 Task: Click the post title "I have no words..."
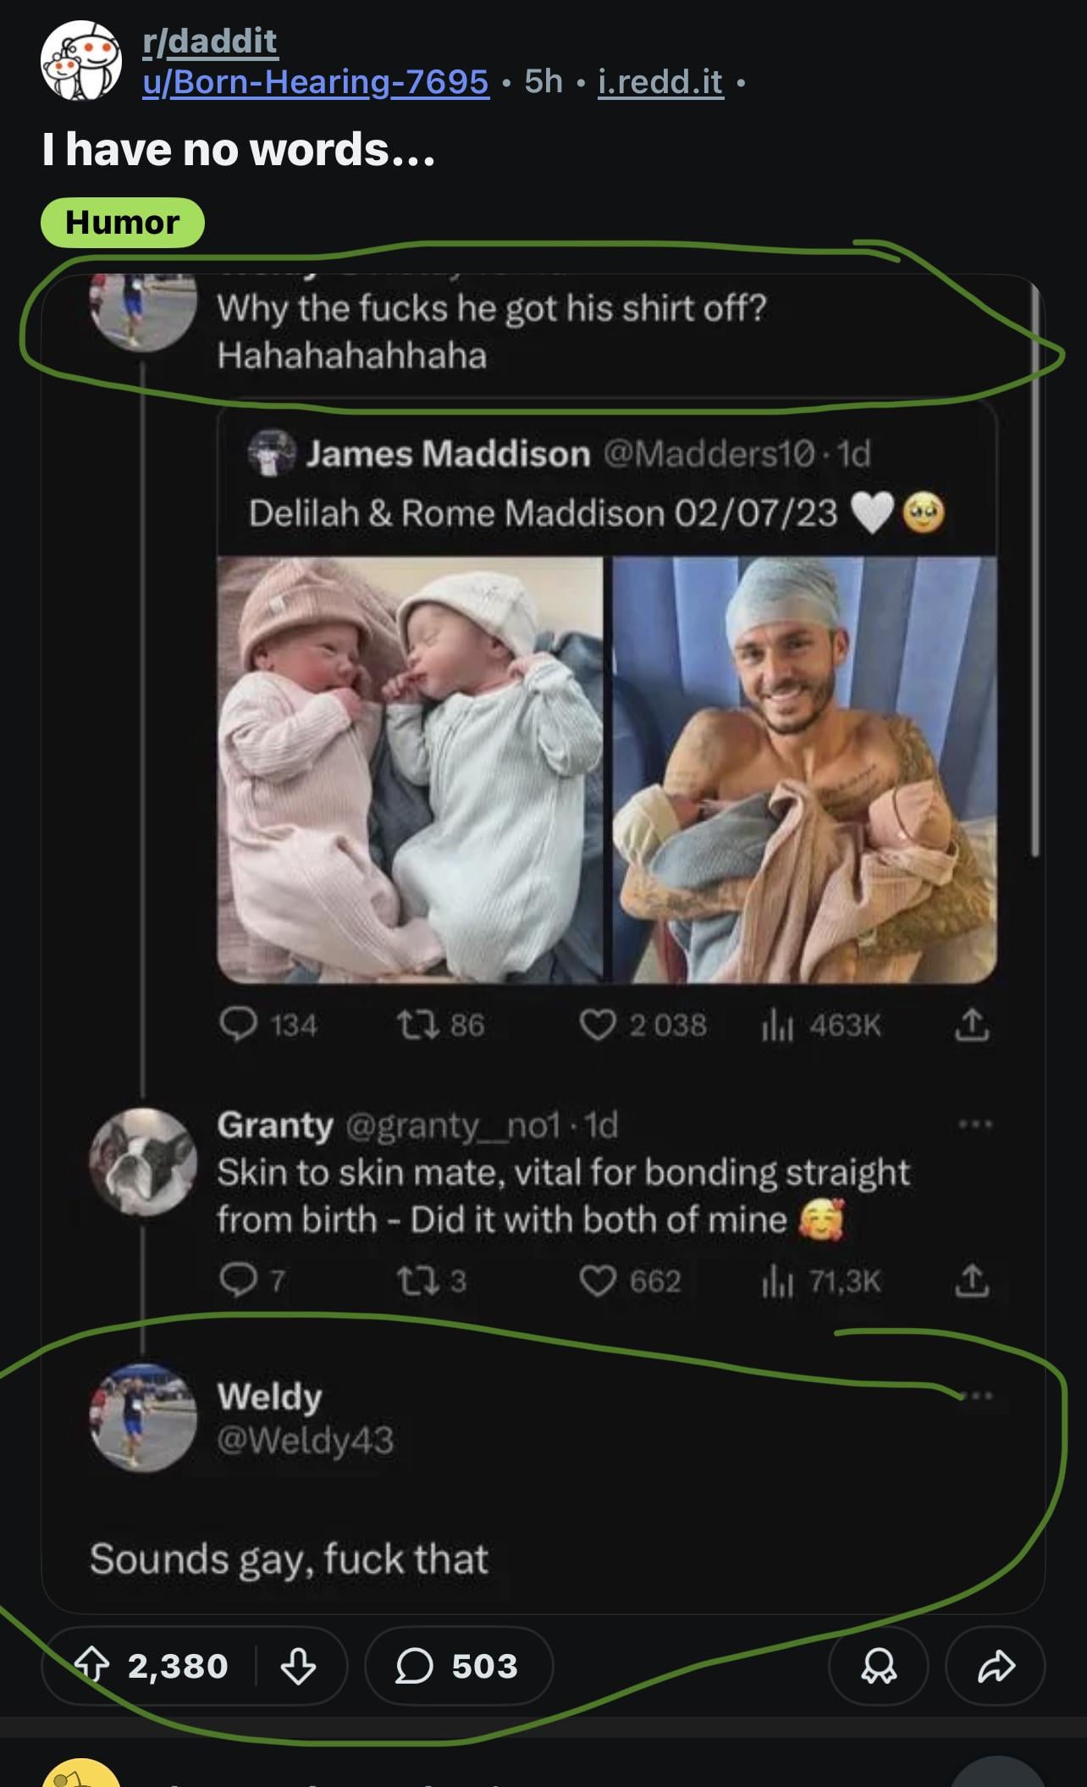click(239, 150)
